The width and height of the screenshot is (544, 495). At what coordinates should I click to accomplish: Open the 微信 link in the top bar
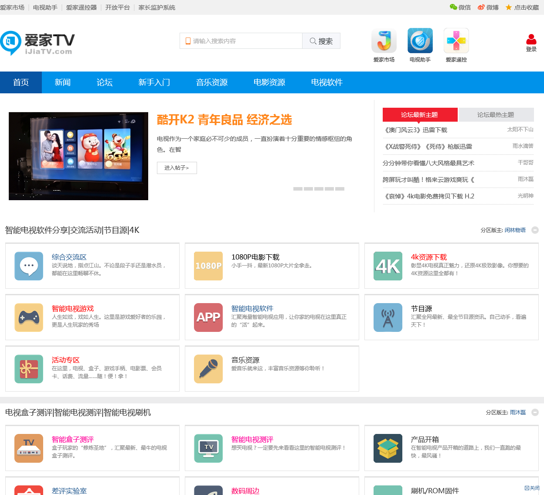click(460, 7)
